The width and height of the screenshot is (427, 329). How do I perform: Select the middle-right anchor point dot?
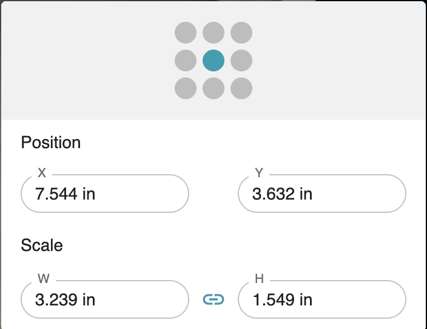tap(241, 60)
